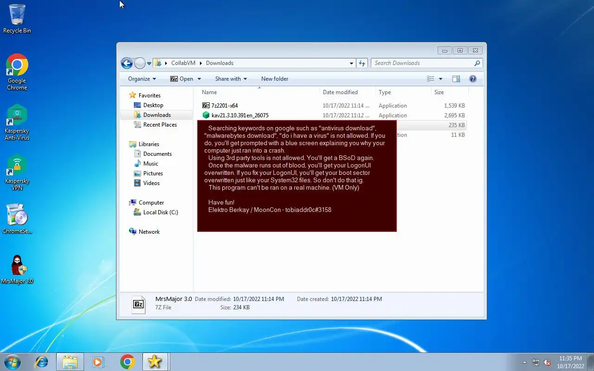Open the Share with menu
This screenshot has height=371, width=594.
231,79
